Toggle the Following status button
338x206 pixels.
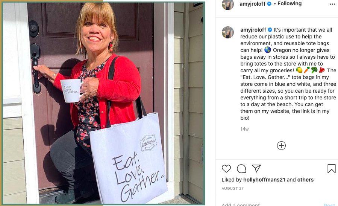point(289,3)
